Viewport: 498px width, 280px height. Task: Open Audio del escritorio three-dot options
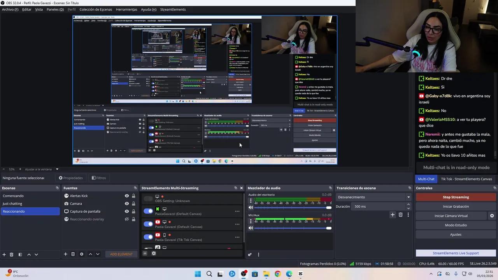tap(251, 201)
